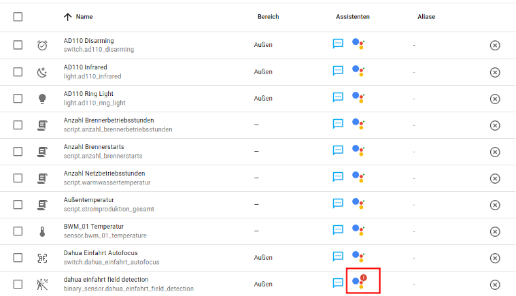Screen dimensions: 516x296
Task: Sort by the Bereich column header
Action: [268, 16]
